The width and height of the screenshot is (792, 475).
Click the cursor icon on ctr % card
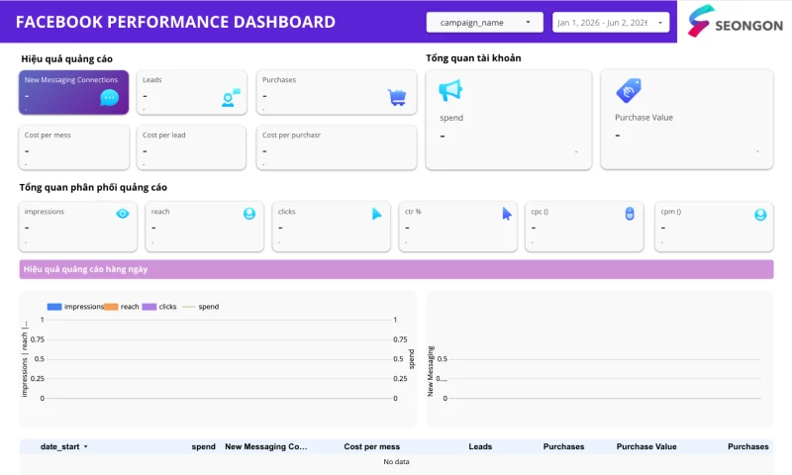click(507, 214)
